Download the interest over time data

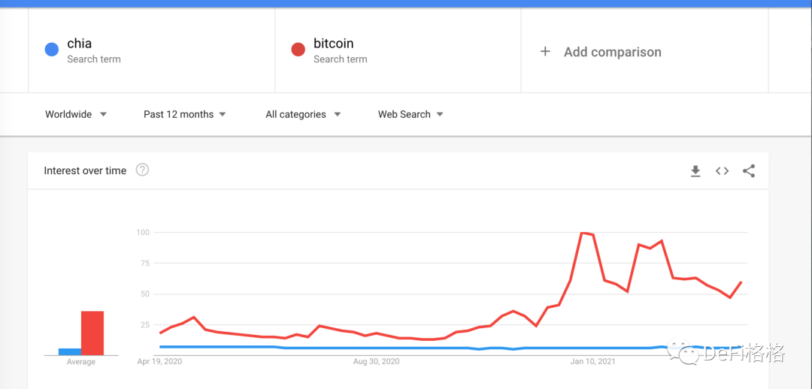pyautogui.click(x=695, y=171)
